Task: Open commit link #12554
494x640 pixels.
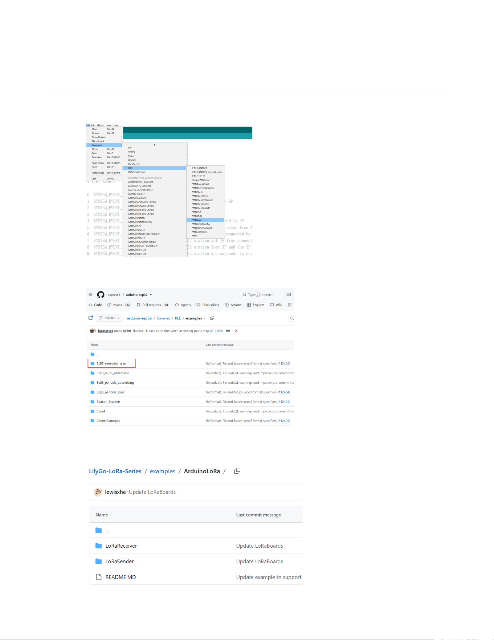Action: [216, 331]
